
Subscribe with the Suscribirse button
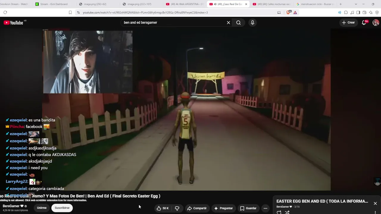(62, 208)
